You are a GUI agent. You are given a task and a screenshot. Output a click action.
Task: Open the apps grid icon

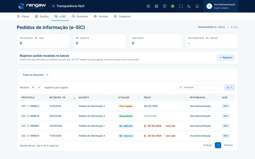pos(156,6)
